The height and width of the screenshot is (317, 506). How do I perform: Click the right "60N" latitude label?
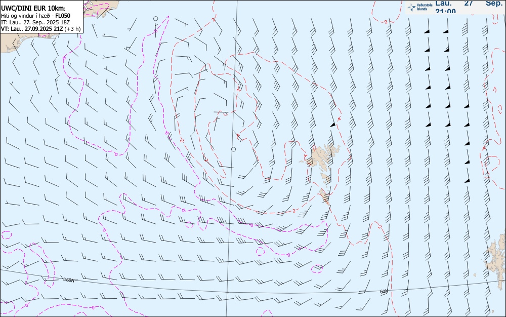coord(384,292)
